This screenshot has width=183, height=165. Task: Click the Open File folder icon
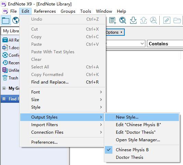(177, 21)
